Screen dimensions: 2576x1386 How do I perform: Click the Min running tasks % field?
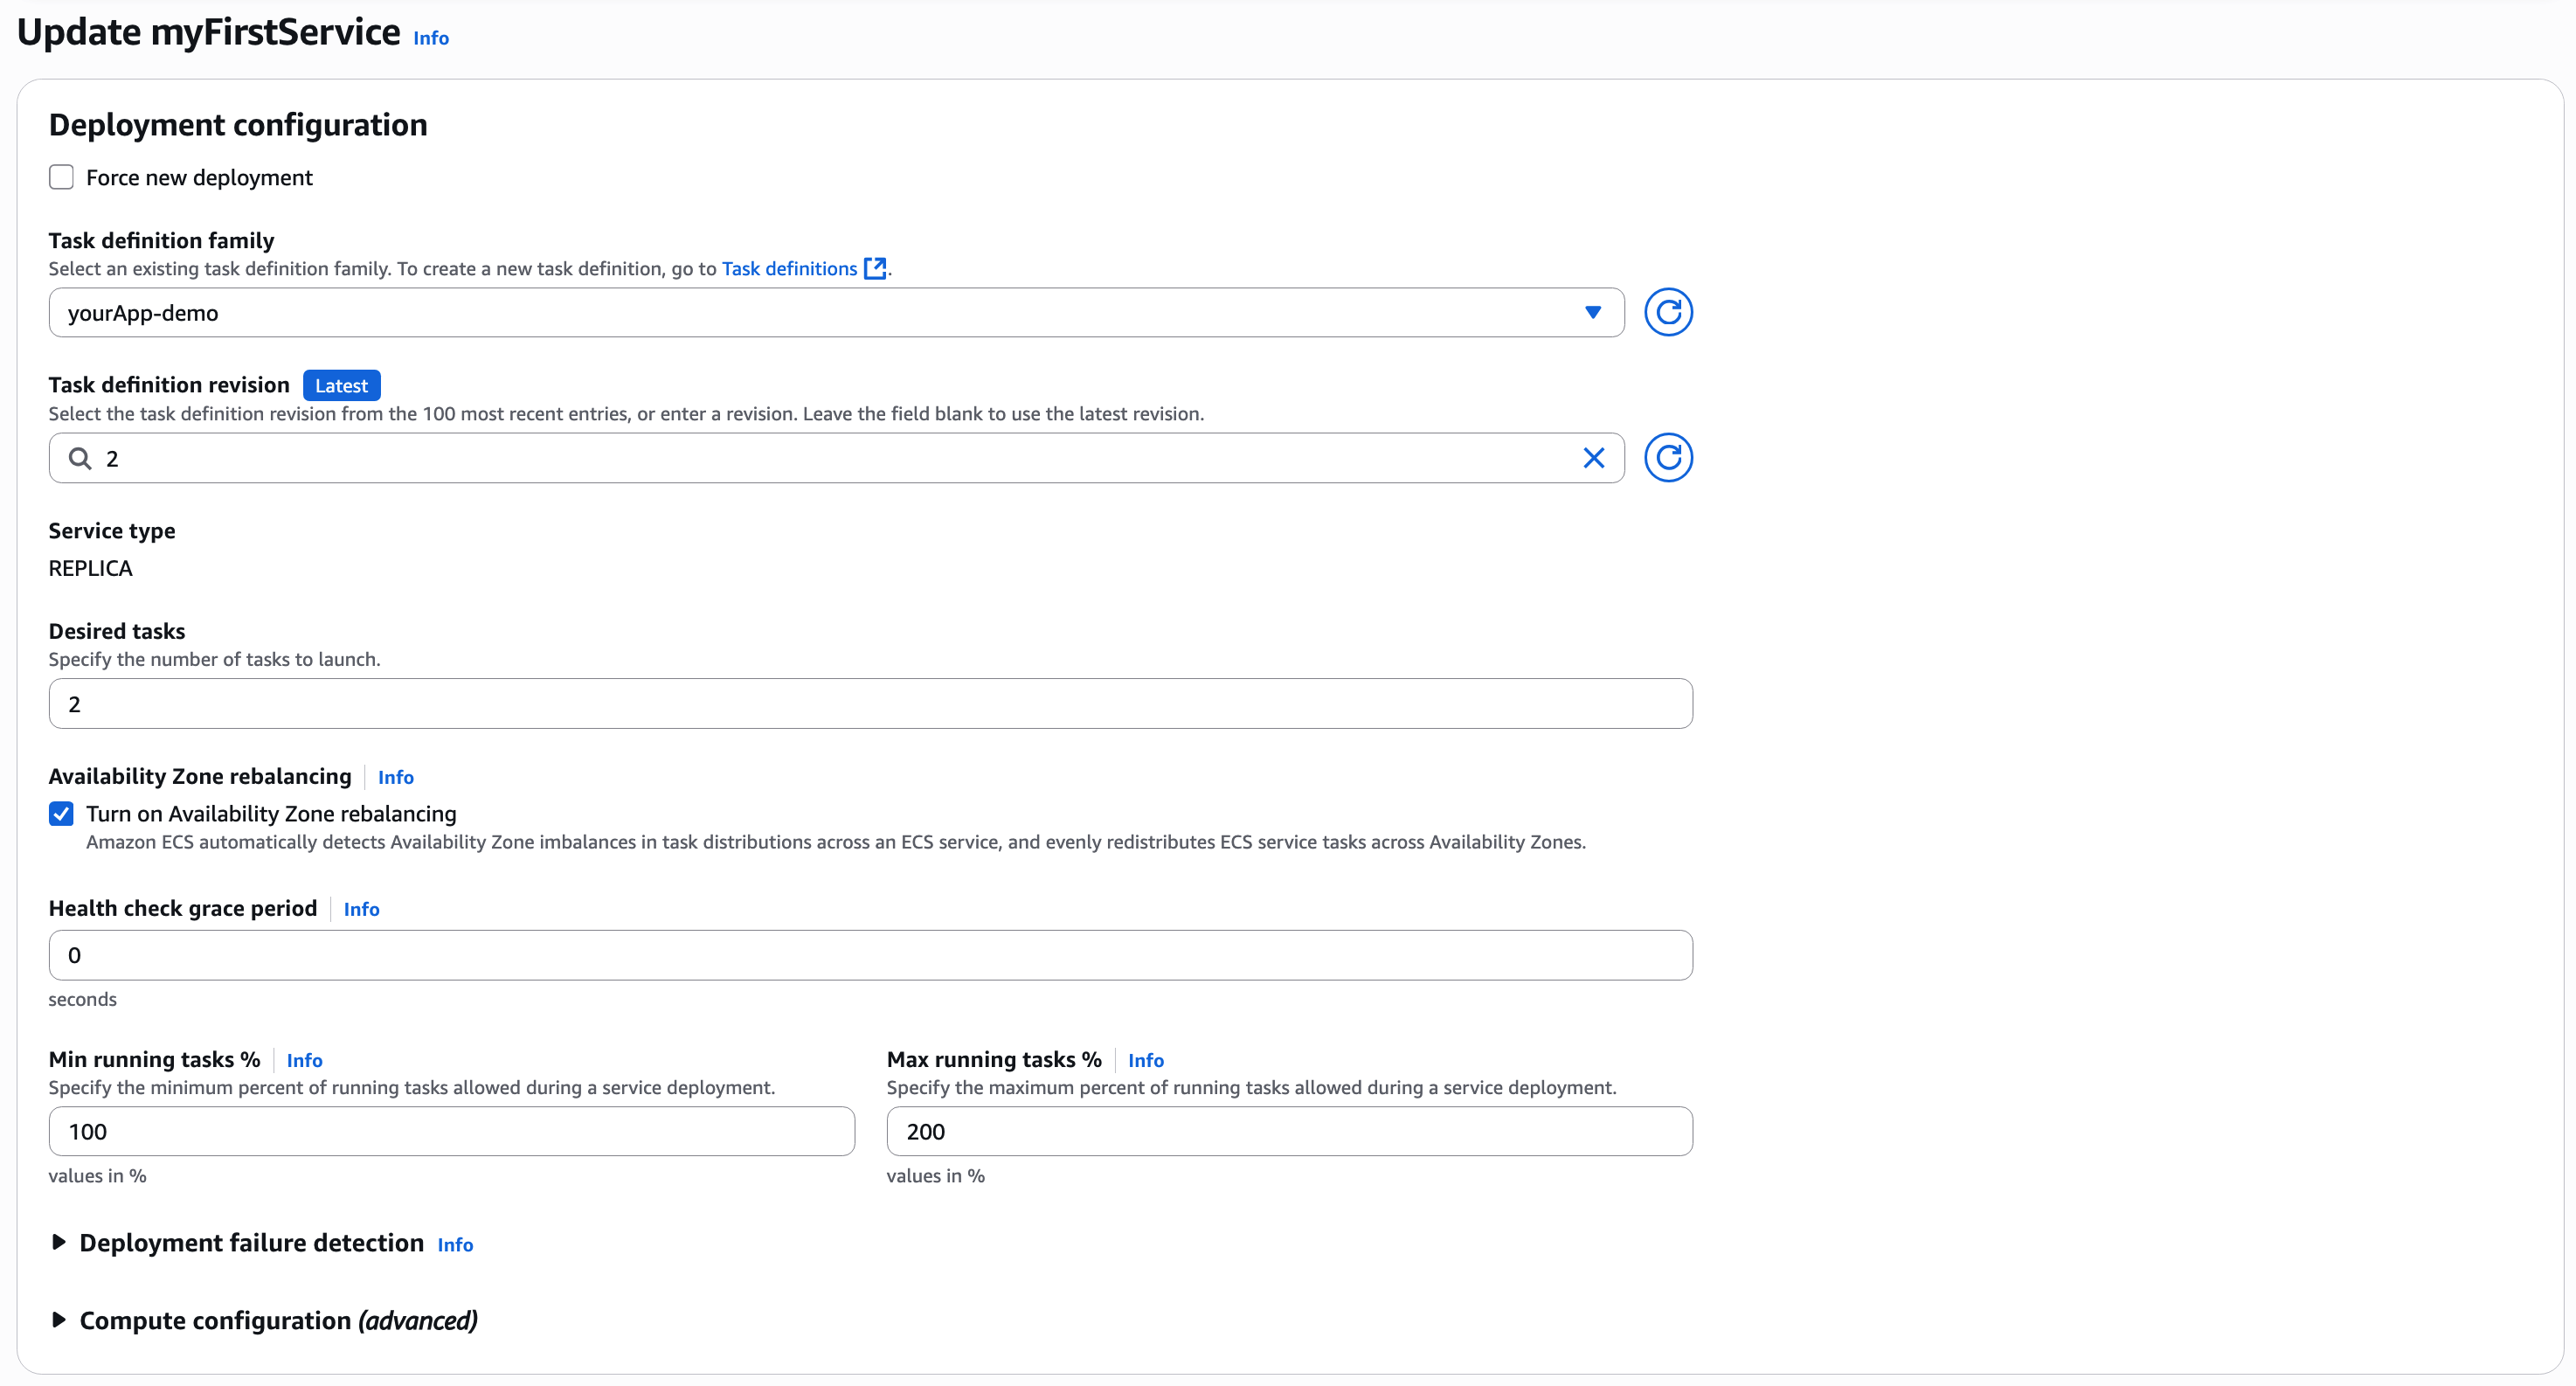(x=451, y=1131)
